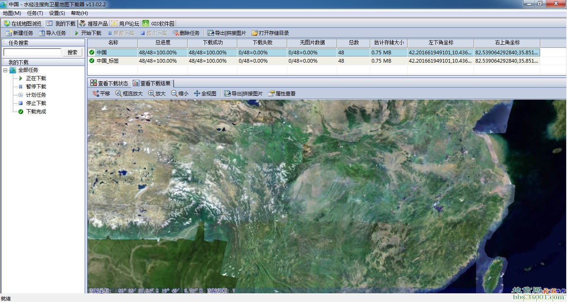The image size is (567, 302).
Task: Sort by 无图片数据 column header
Action: click(312, 43)
